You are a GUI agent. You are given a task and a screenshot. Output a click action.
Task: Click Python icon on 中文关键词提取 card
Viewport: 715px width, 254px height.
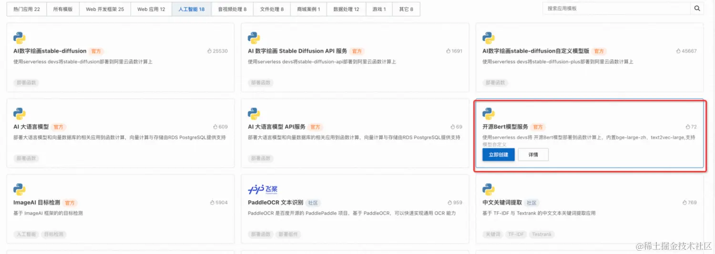(489, 189)
